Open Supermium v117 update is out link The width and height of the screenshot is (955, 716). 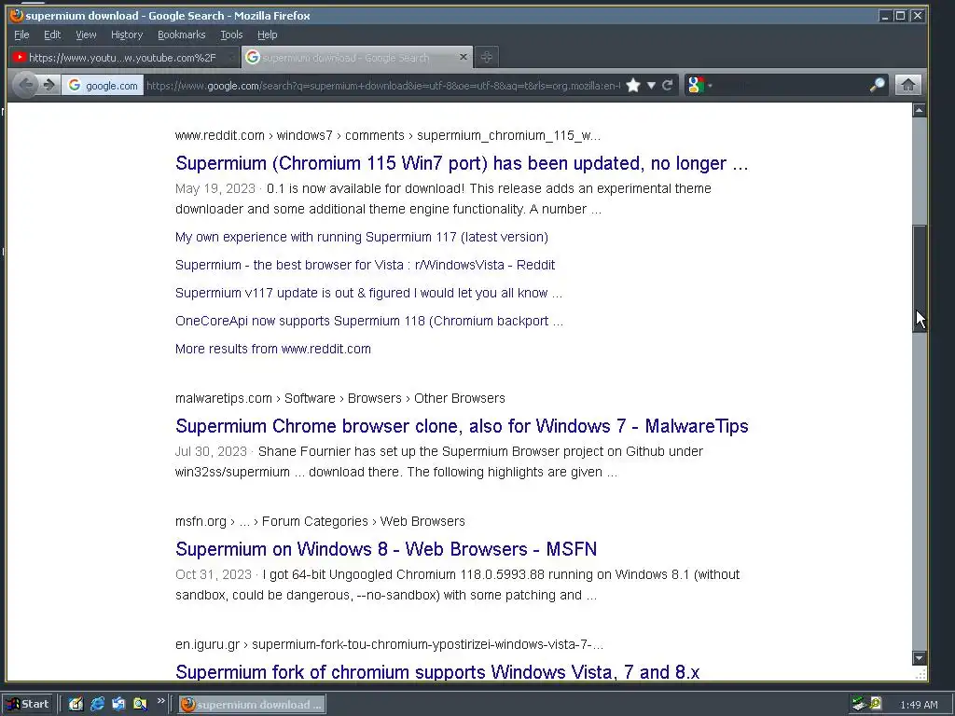[368, 293]
